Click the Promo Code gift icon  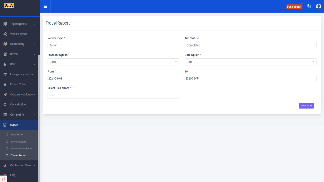(x=4, y=84)
